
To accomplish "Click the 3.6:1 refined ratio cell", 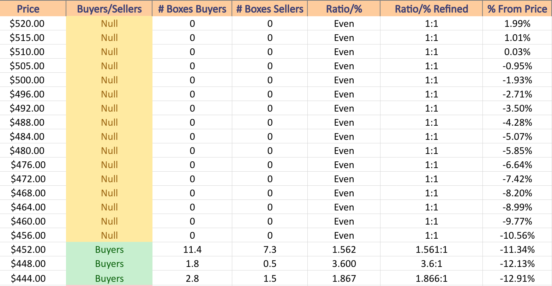I will click(432, 264).
